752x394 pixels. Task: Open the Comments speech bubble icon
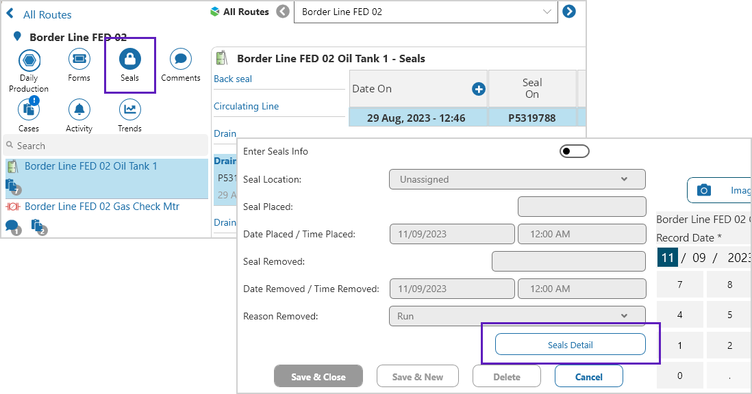(x=181, y=60)
